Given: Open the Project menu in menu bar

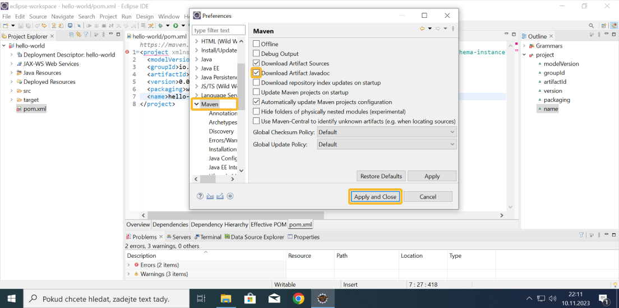Looking at the screenshot, I should (108, 17).
